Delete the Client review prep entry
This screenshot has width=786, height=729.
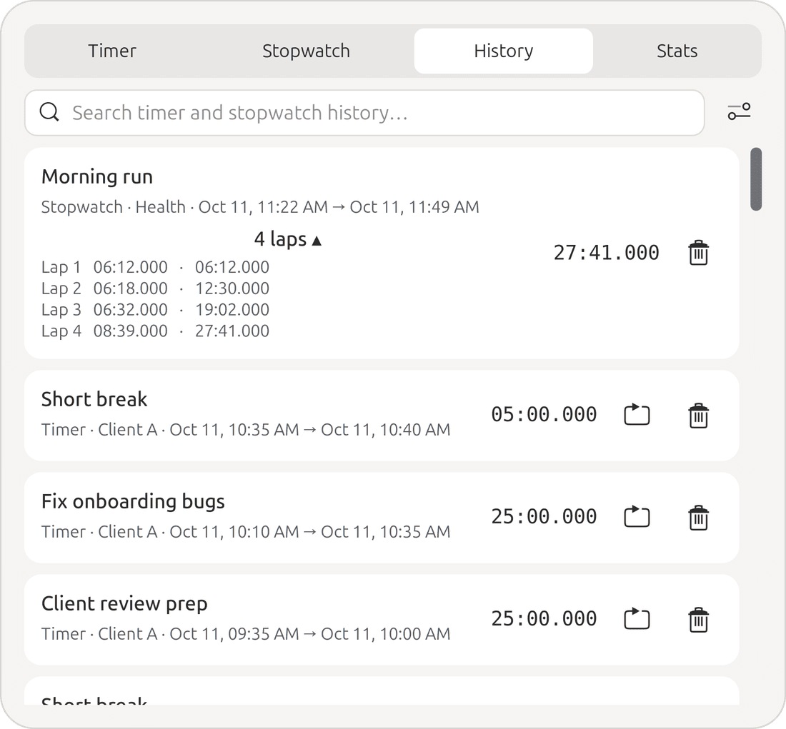698,620
